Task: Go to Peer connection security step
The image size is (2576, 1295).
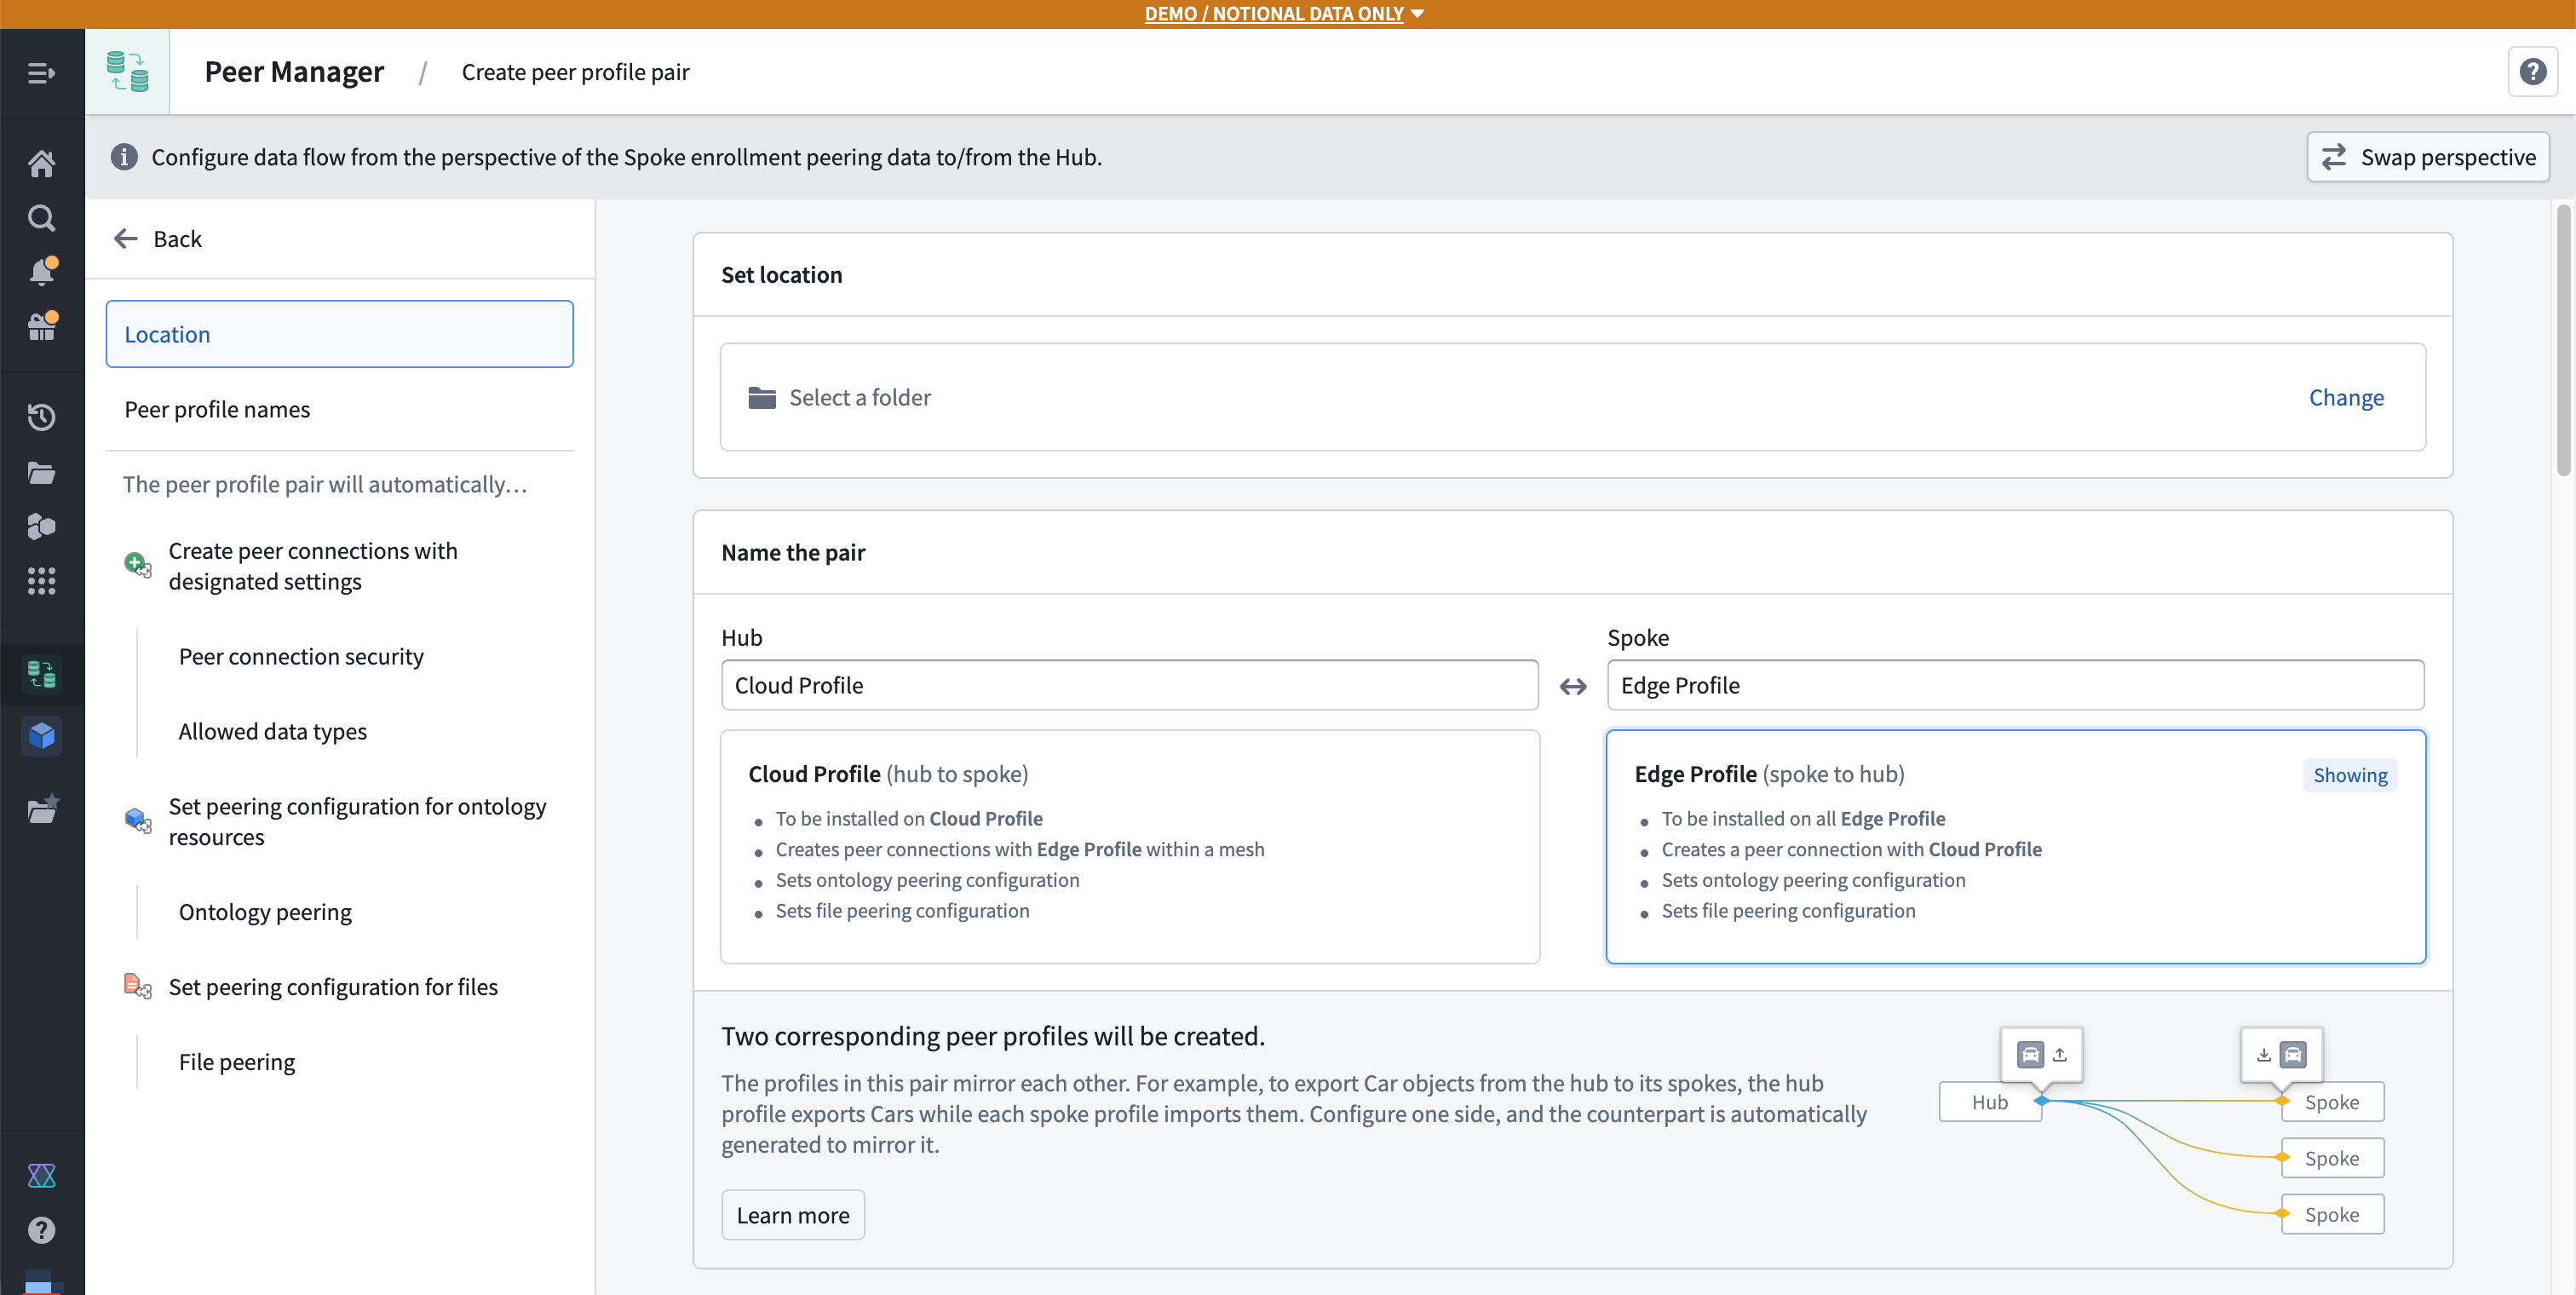Action: pos(301,657)
